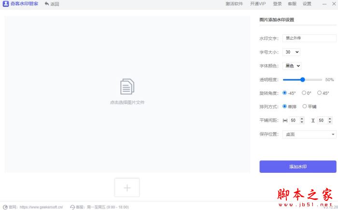This screenshot has height=210, width=338.
Task: Click the plus thumbnail to add an image
Action: pyautogui.click(x=127, y=188)
